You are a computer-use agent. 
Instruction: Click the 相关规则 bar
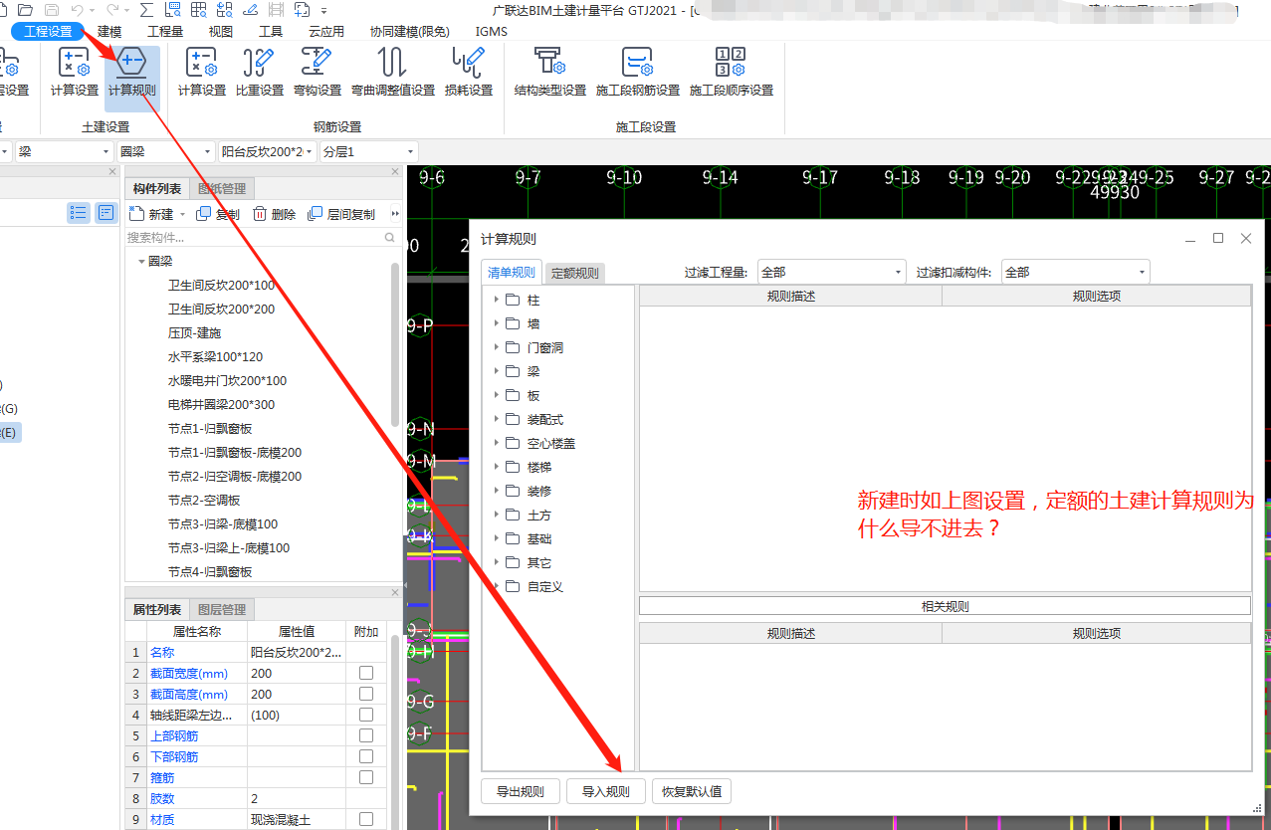pyautogui.click(x=945, y=606)
